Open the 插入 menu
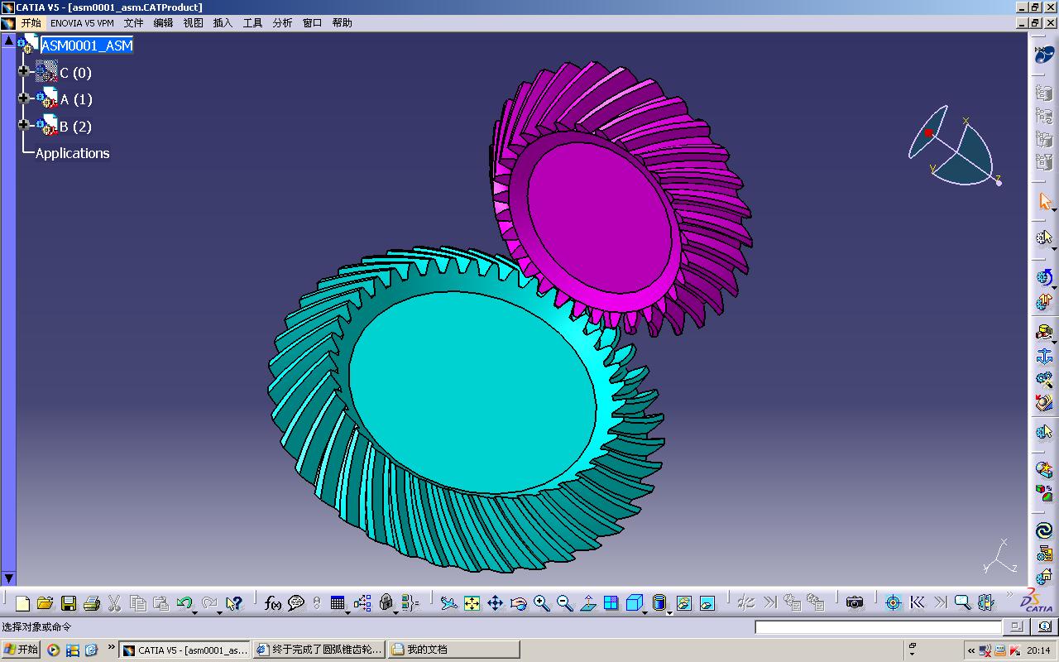Screen dimensions: 1059x662 223,23
